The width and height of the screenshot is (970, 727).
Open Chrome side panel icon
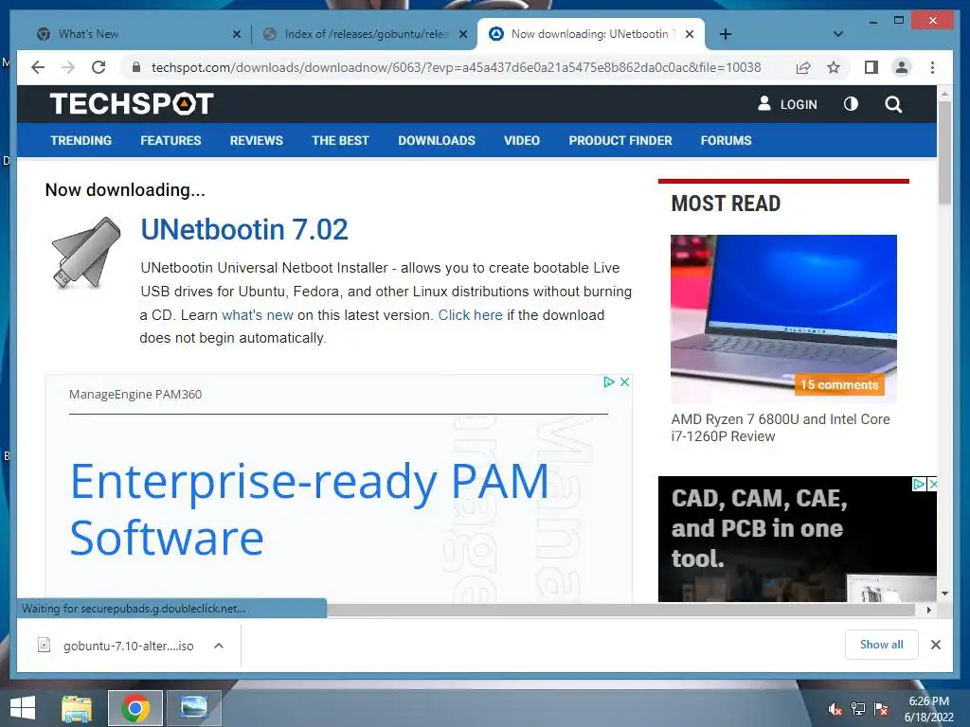coord(871,67)
